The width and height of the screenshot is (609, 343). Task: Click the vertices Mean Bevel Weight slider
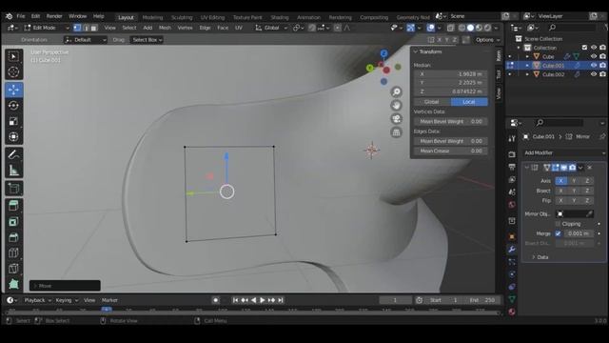coord(450,122)
